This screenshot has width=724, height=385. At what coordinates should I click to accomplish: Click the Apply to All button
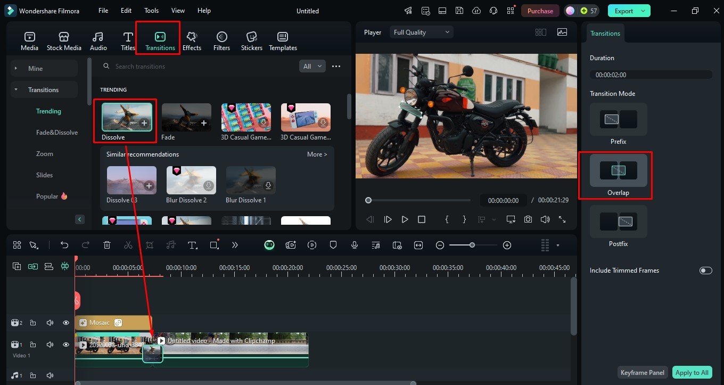click(x=692, y=373)
